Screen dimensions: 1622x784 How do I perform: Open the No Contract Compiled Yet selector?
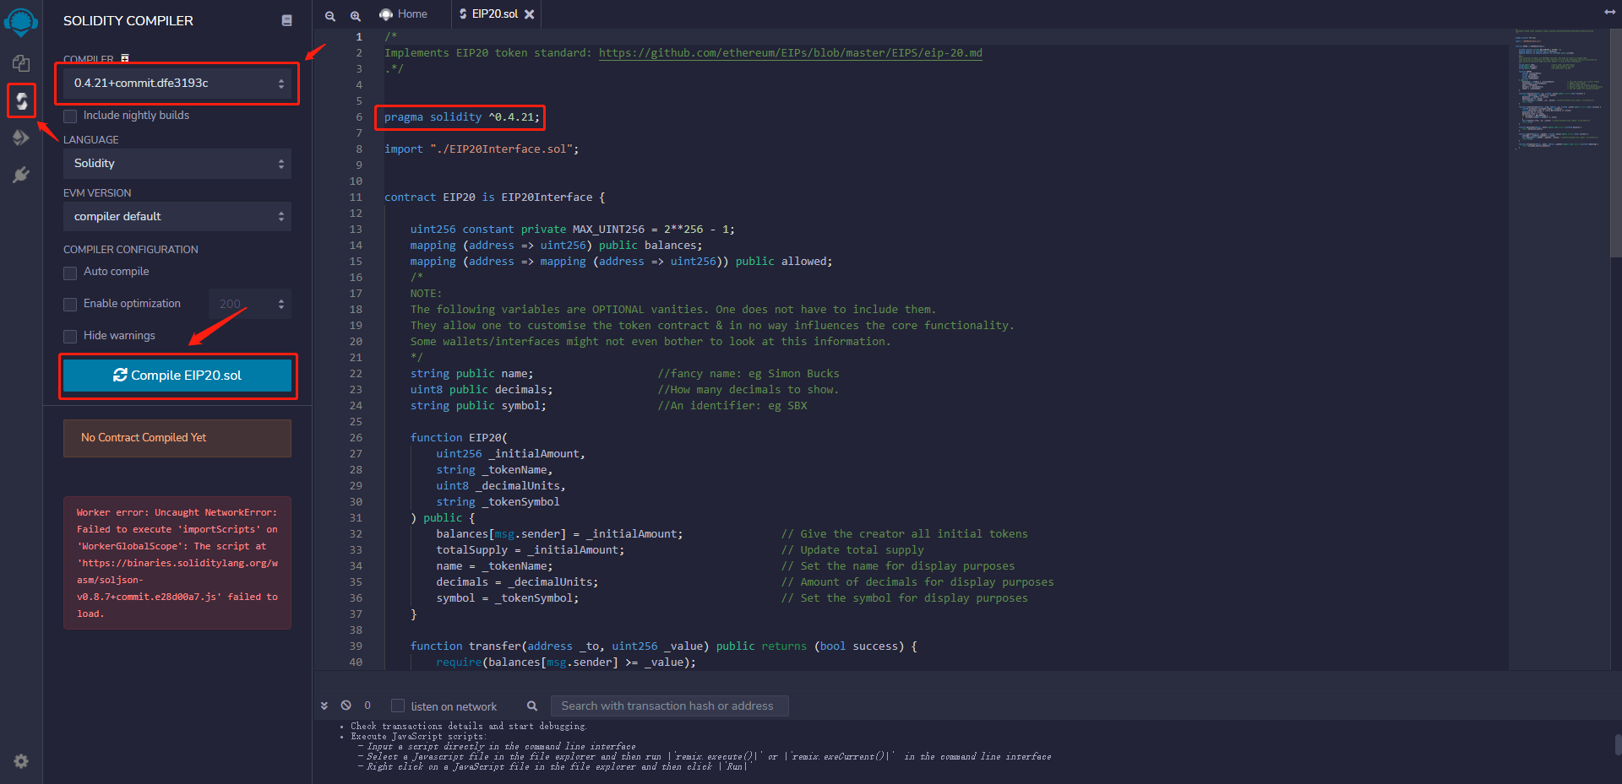pyautogui.click(x=177, y=438)
